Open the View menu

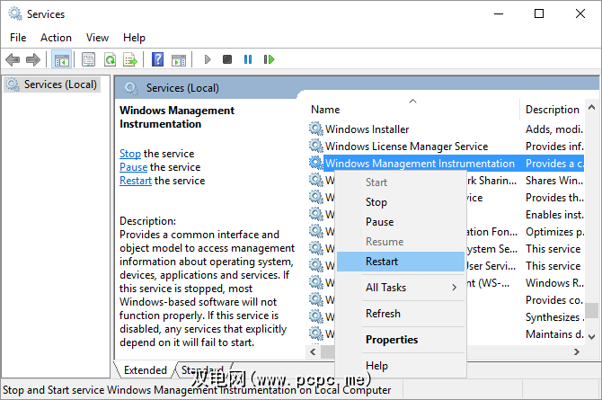tap(97, 38)
